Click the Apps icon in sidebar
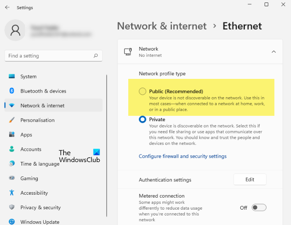The width and height of the screenshot is (291, 225). click(12, 135)
